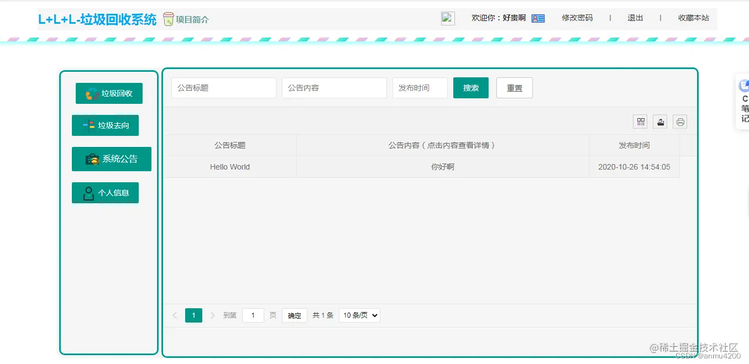
Task: Click the 搜索 search button
Action: [471, 88]
